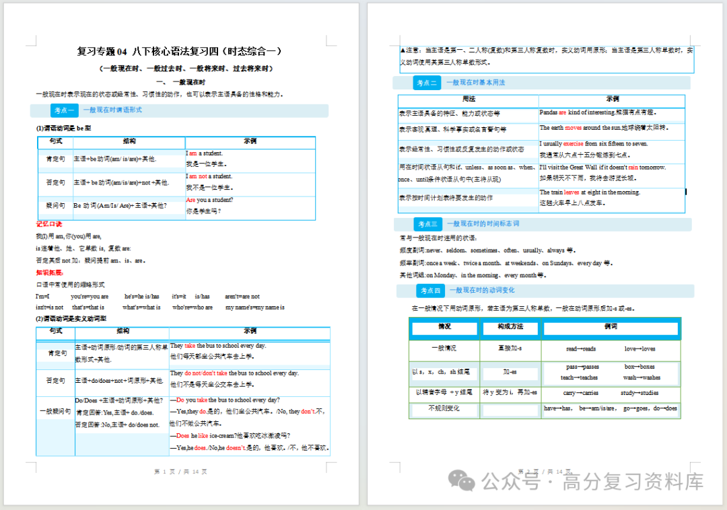Click "They take the bus to school every day."

point(218,346)
